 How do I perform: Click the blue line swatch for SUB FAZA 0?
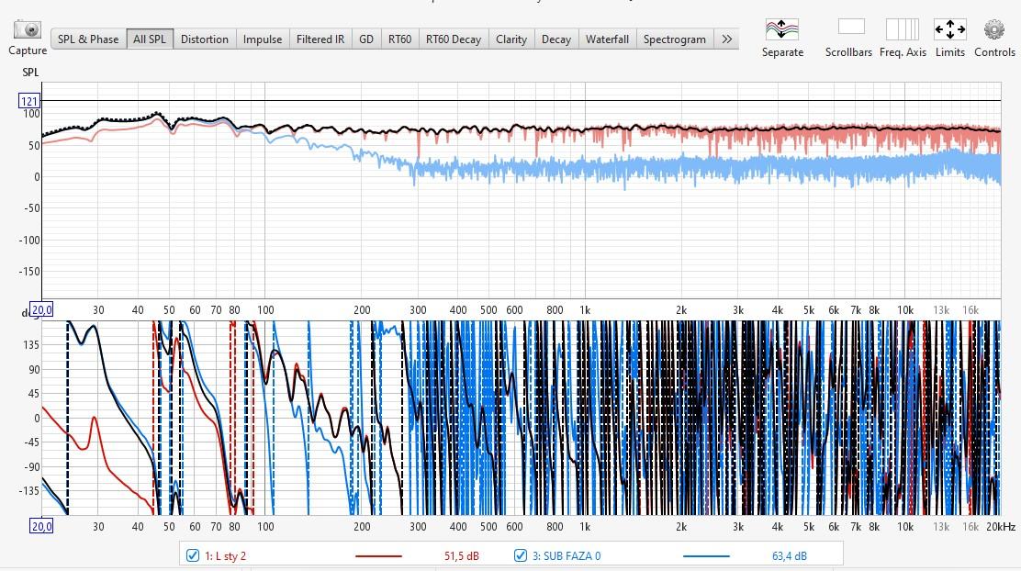[x=706, y=555]
